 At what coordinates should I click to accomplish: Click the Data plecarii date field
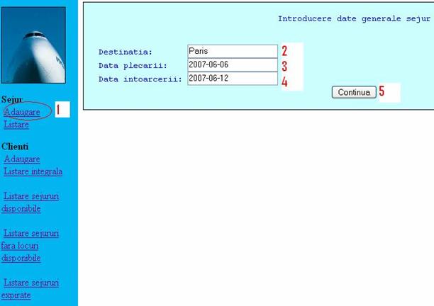point(233,65)
